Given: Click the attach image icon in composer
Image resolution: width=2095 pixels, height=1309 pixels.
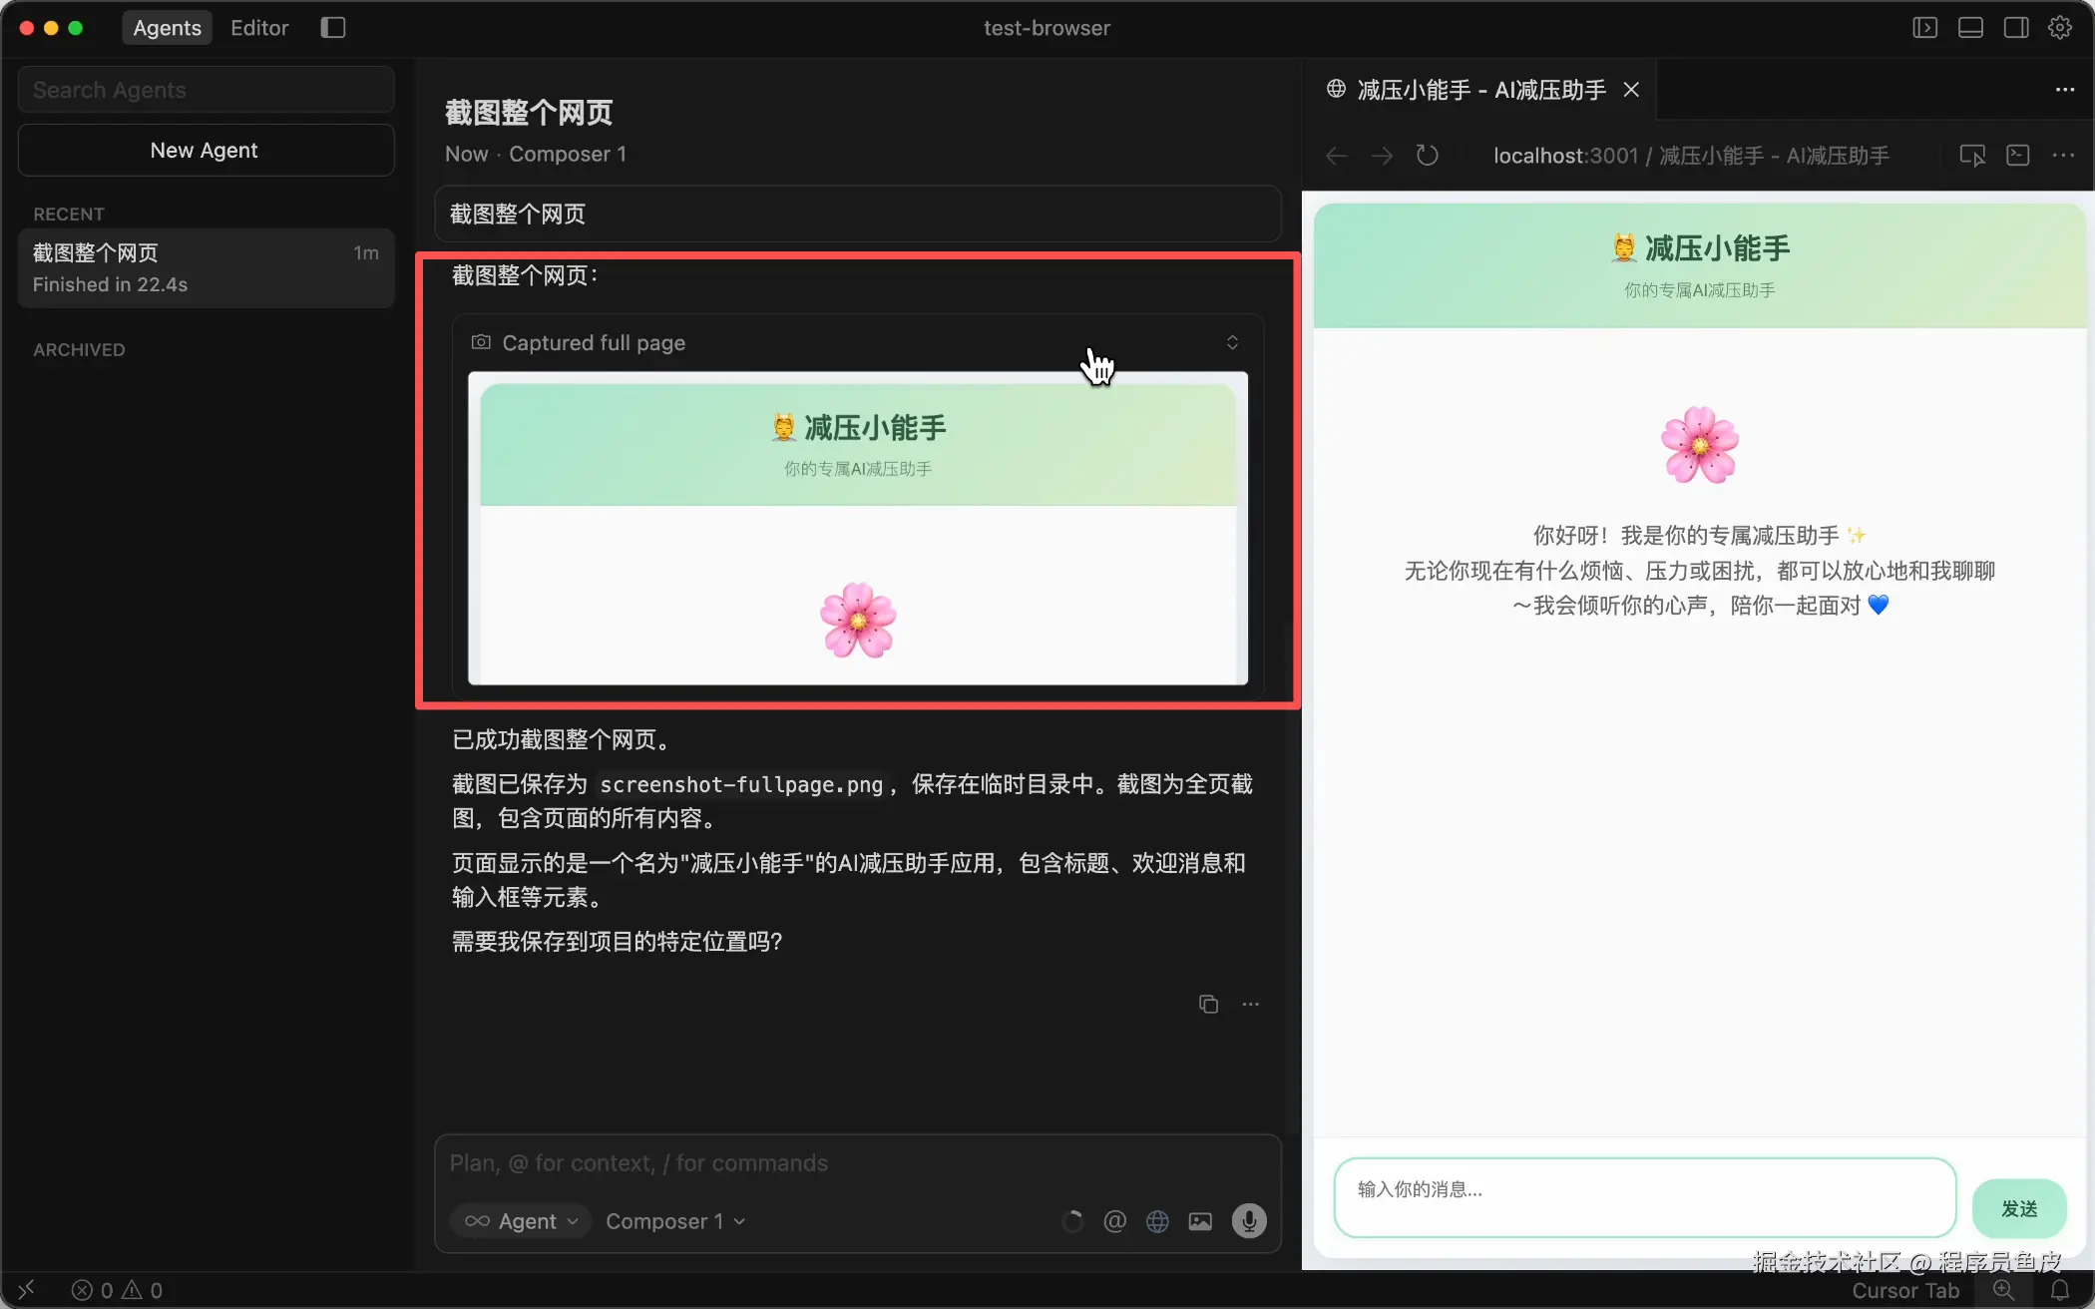Looking at the screenshot, I should pyautogui.click(x=1200, y=1221).
